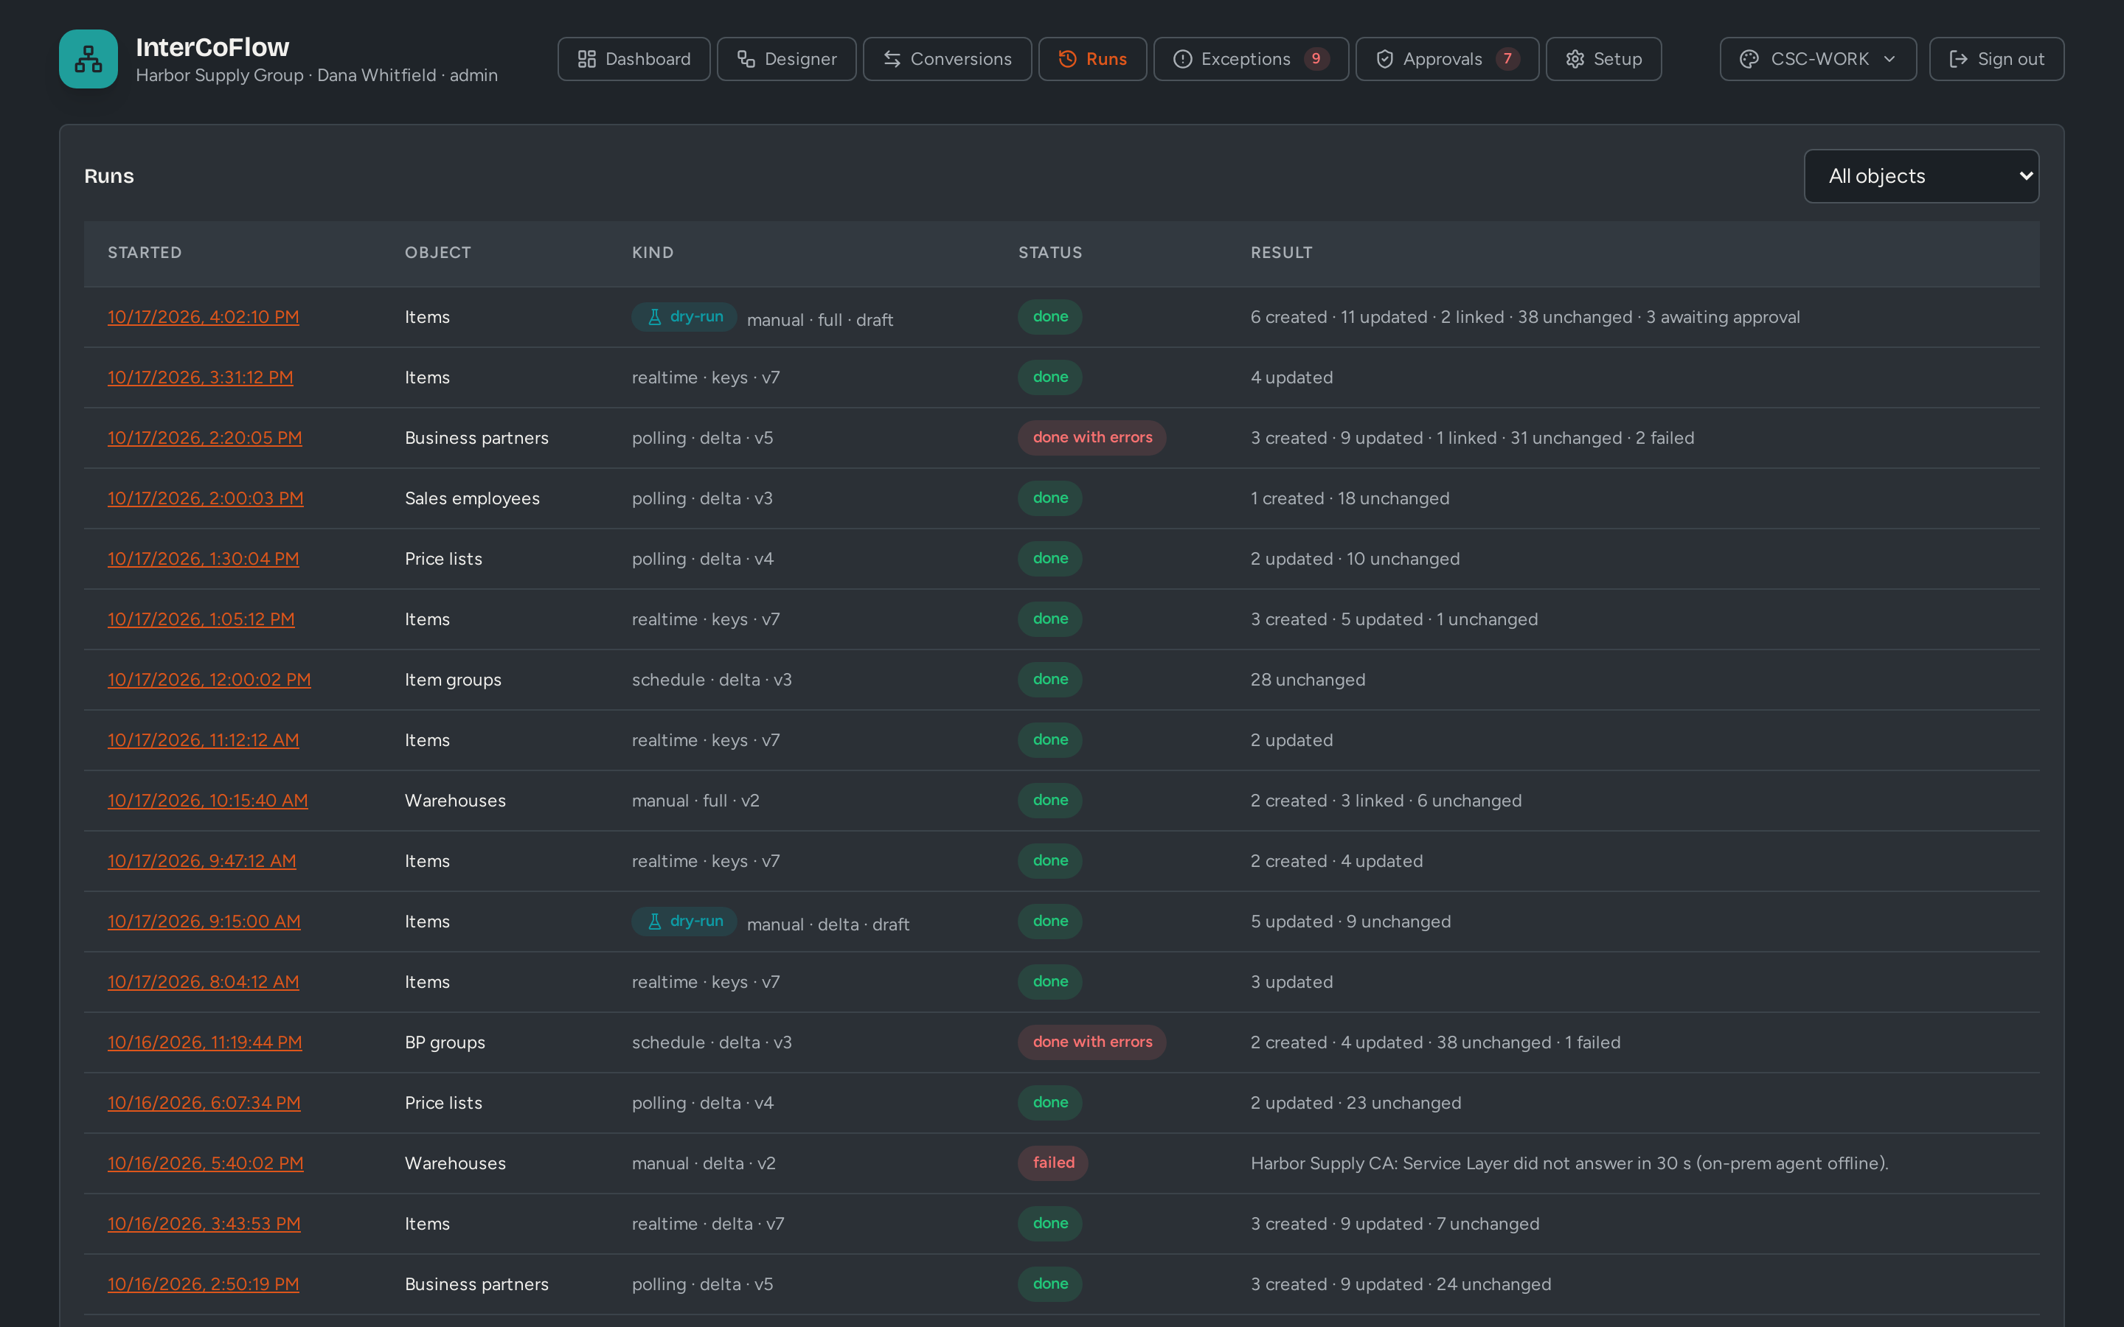Open the Designer tab
Viewport: 2124px width, 1327px height.
click(x=786, y=59)
